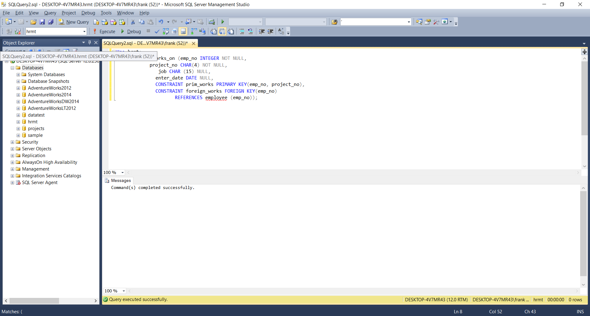Click the Solution Explorer icon

pyautogui.click(x=419, y=22)
